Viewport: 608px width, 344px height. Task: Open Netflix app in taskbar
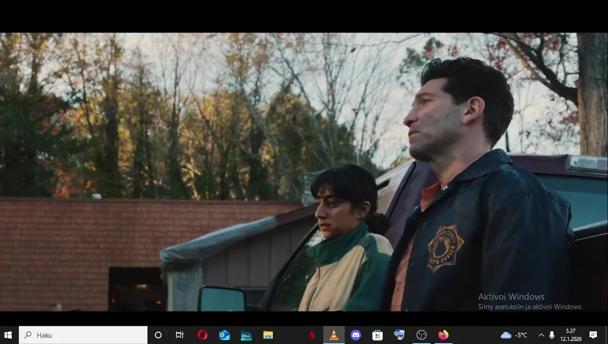pyautogui.click(x=312, y=335)
